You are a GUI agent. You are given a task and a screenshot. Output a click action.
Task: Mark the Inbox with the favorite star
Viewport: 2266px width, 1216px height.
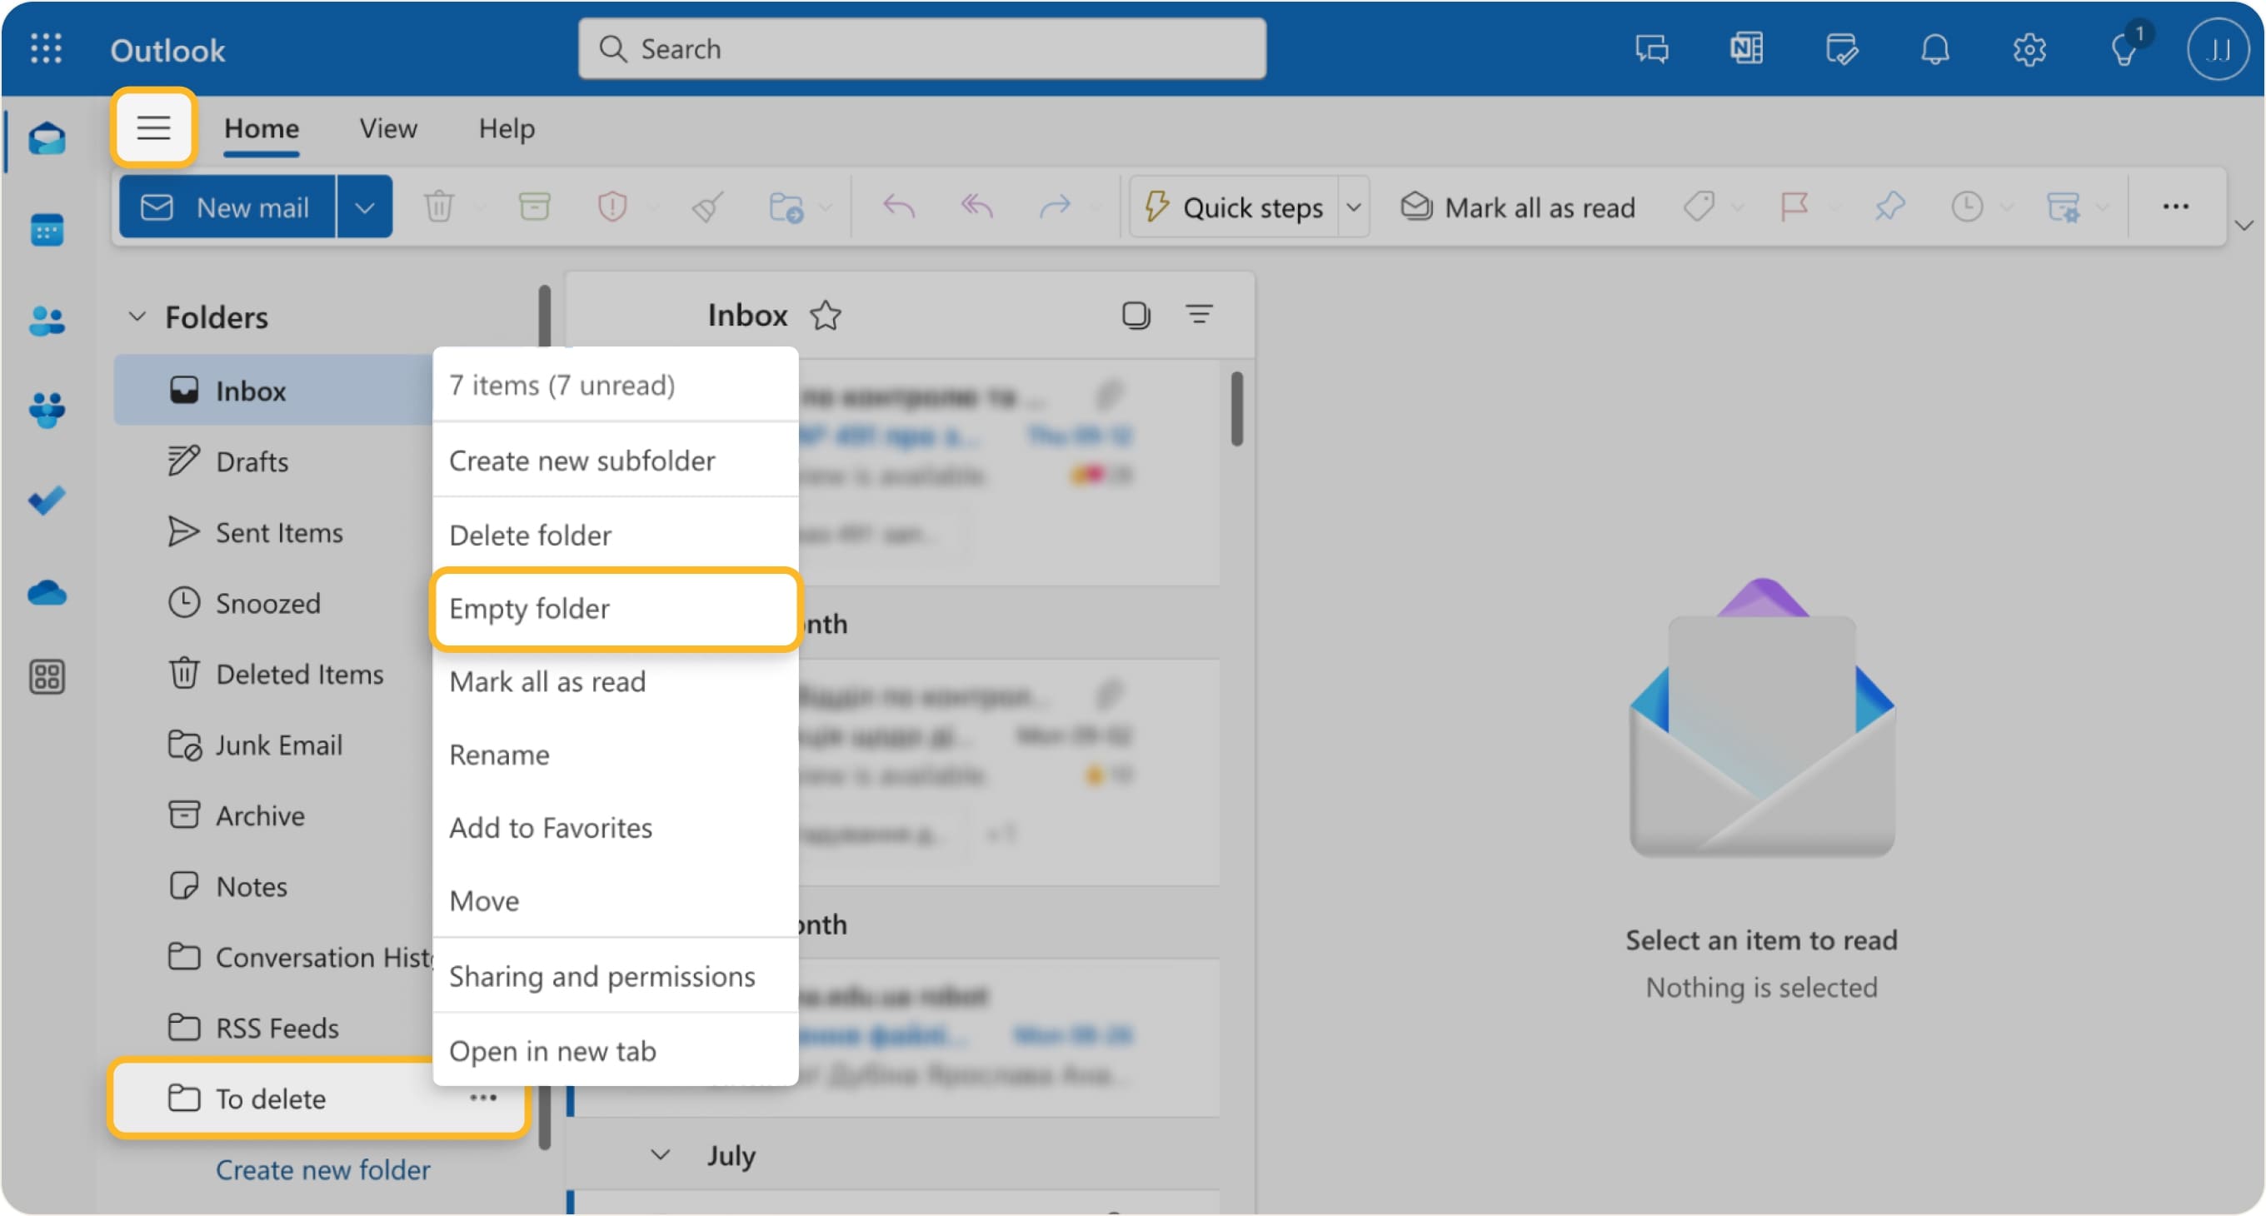coord(826,315)
